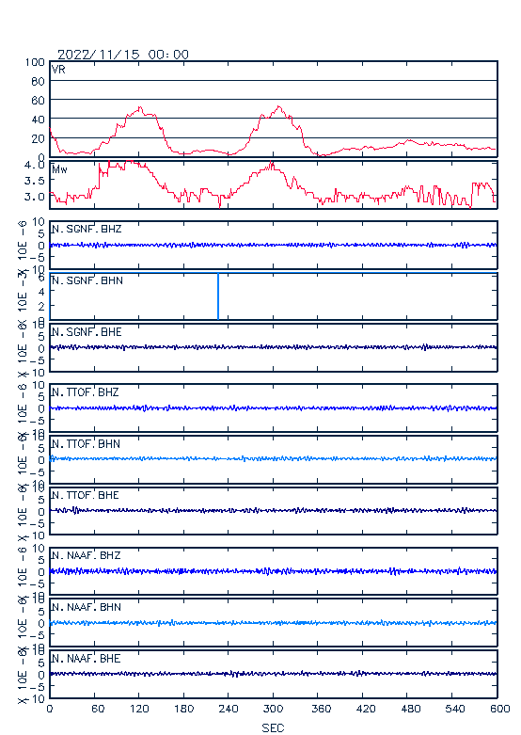Screen dimensions: 521x735
Task: Click the first VR peak near 120 seconds
Action: 140,109
